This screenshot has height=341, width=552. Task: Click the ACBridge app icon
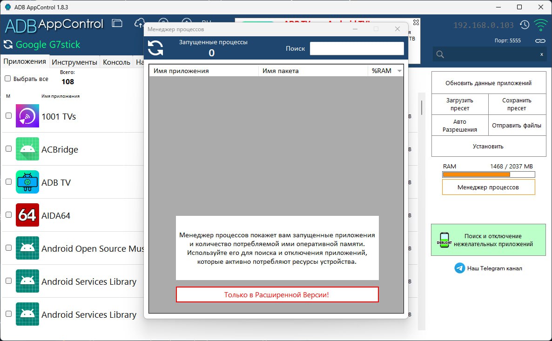point(27,149)
